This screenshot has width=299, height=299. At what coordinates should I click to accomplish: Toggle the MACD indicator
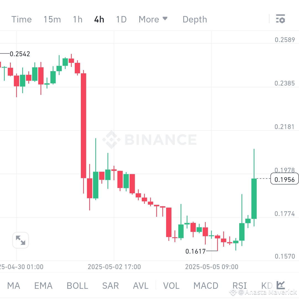click(206, 285)
